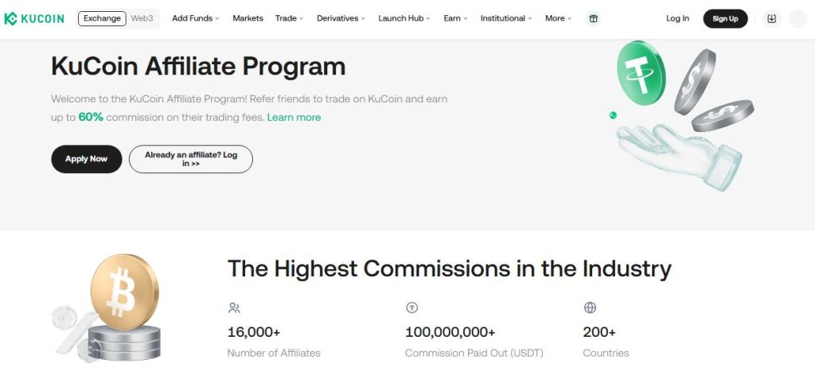The width and height of the screenshot is (815, 390).
Task: Click the green Tether coin illustration
Action: [x=641, y=72]
